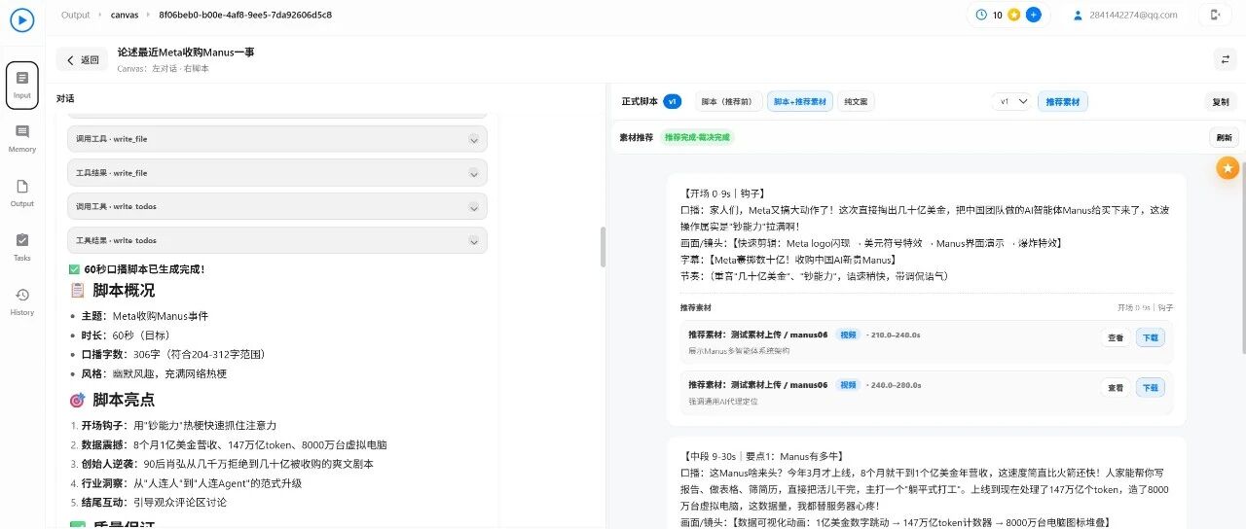Click the 素材推荐 label
1246x529 pixels.
(x=637, y=137)
